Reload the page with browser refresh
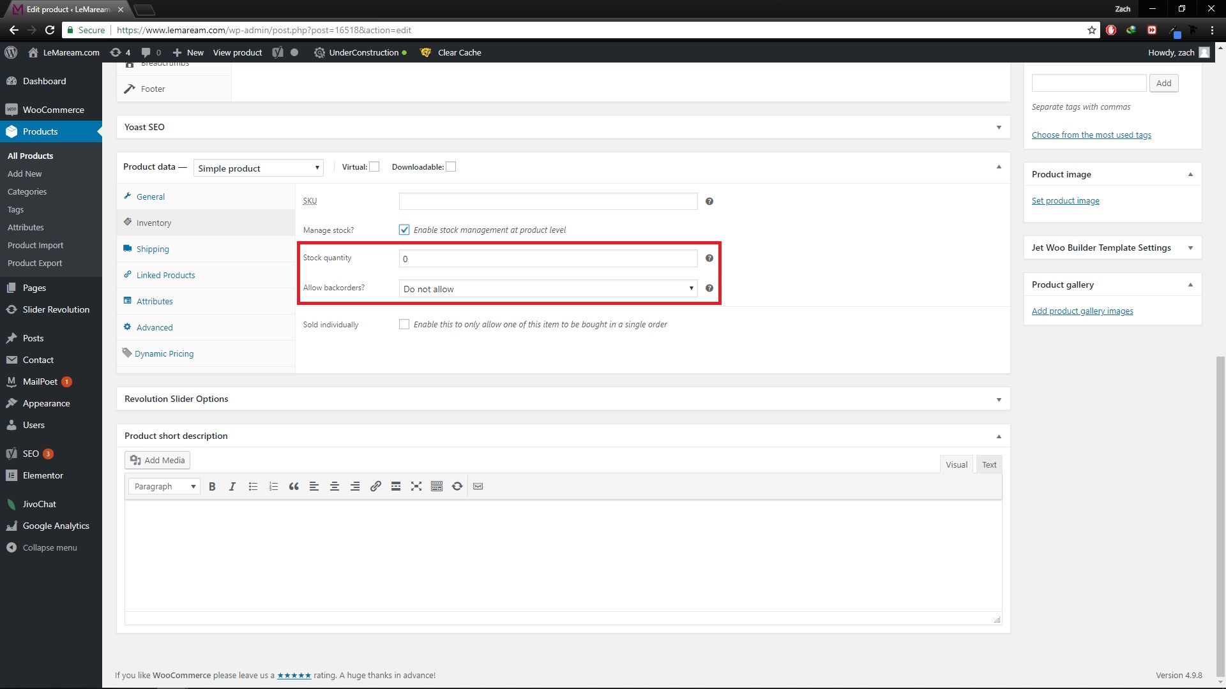The width and height of the screenshot is (1226, 689). [x=50, y=30]
